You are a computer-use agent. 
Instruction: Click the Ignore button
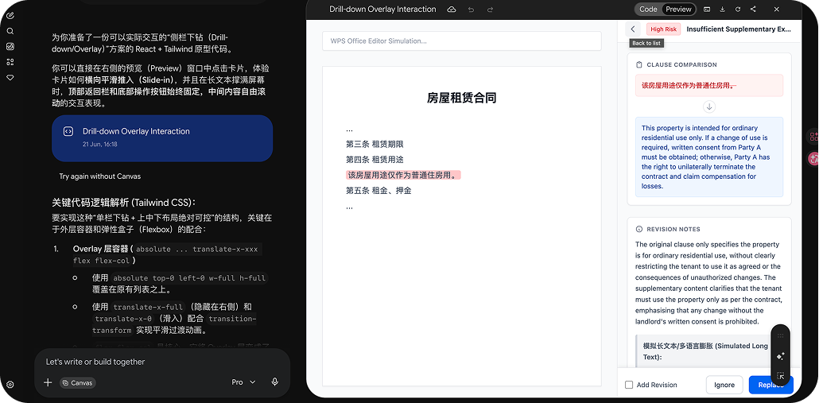pos(724,386)
